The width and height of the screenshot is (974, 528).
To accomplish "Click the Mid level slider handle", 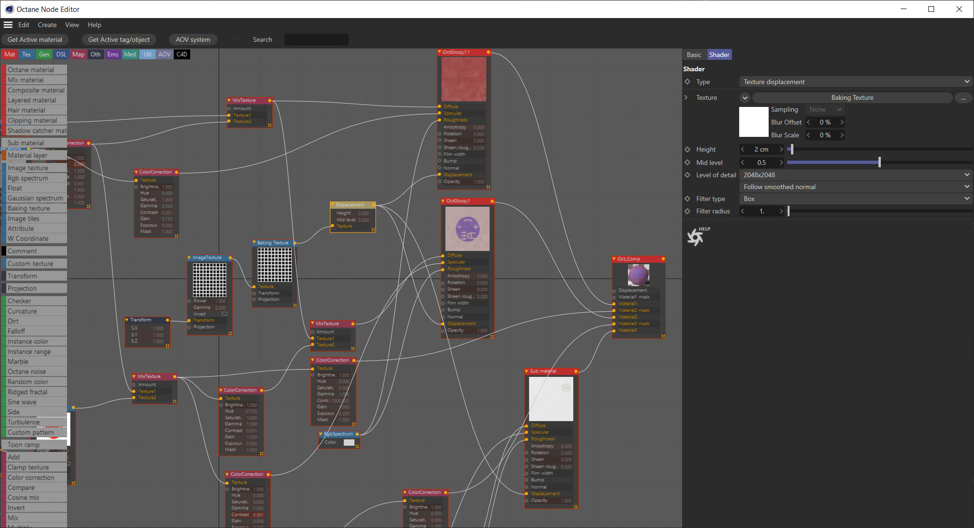I will (x=879, y=163).
